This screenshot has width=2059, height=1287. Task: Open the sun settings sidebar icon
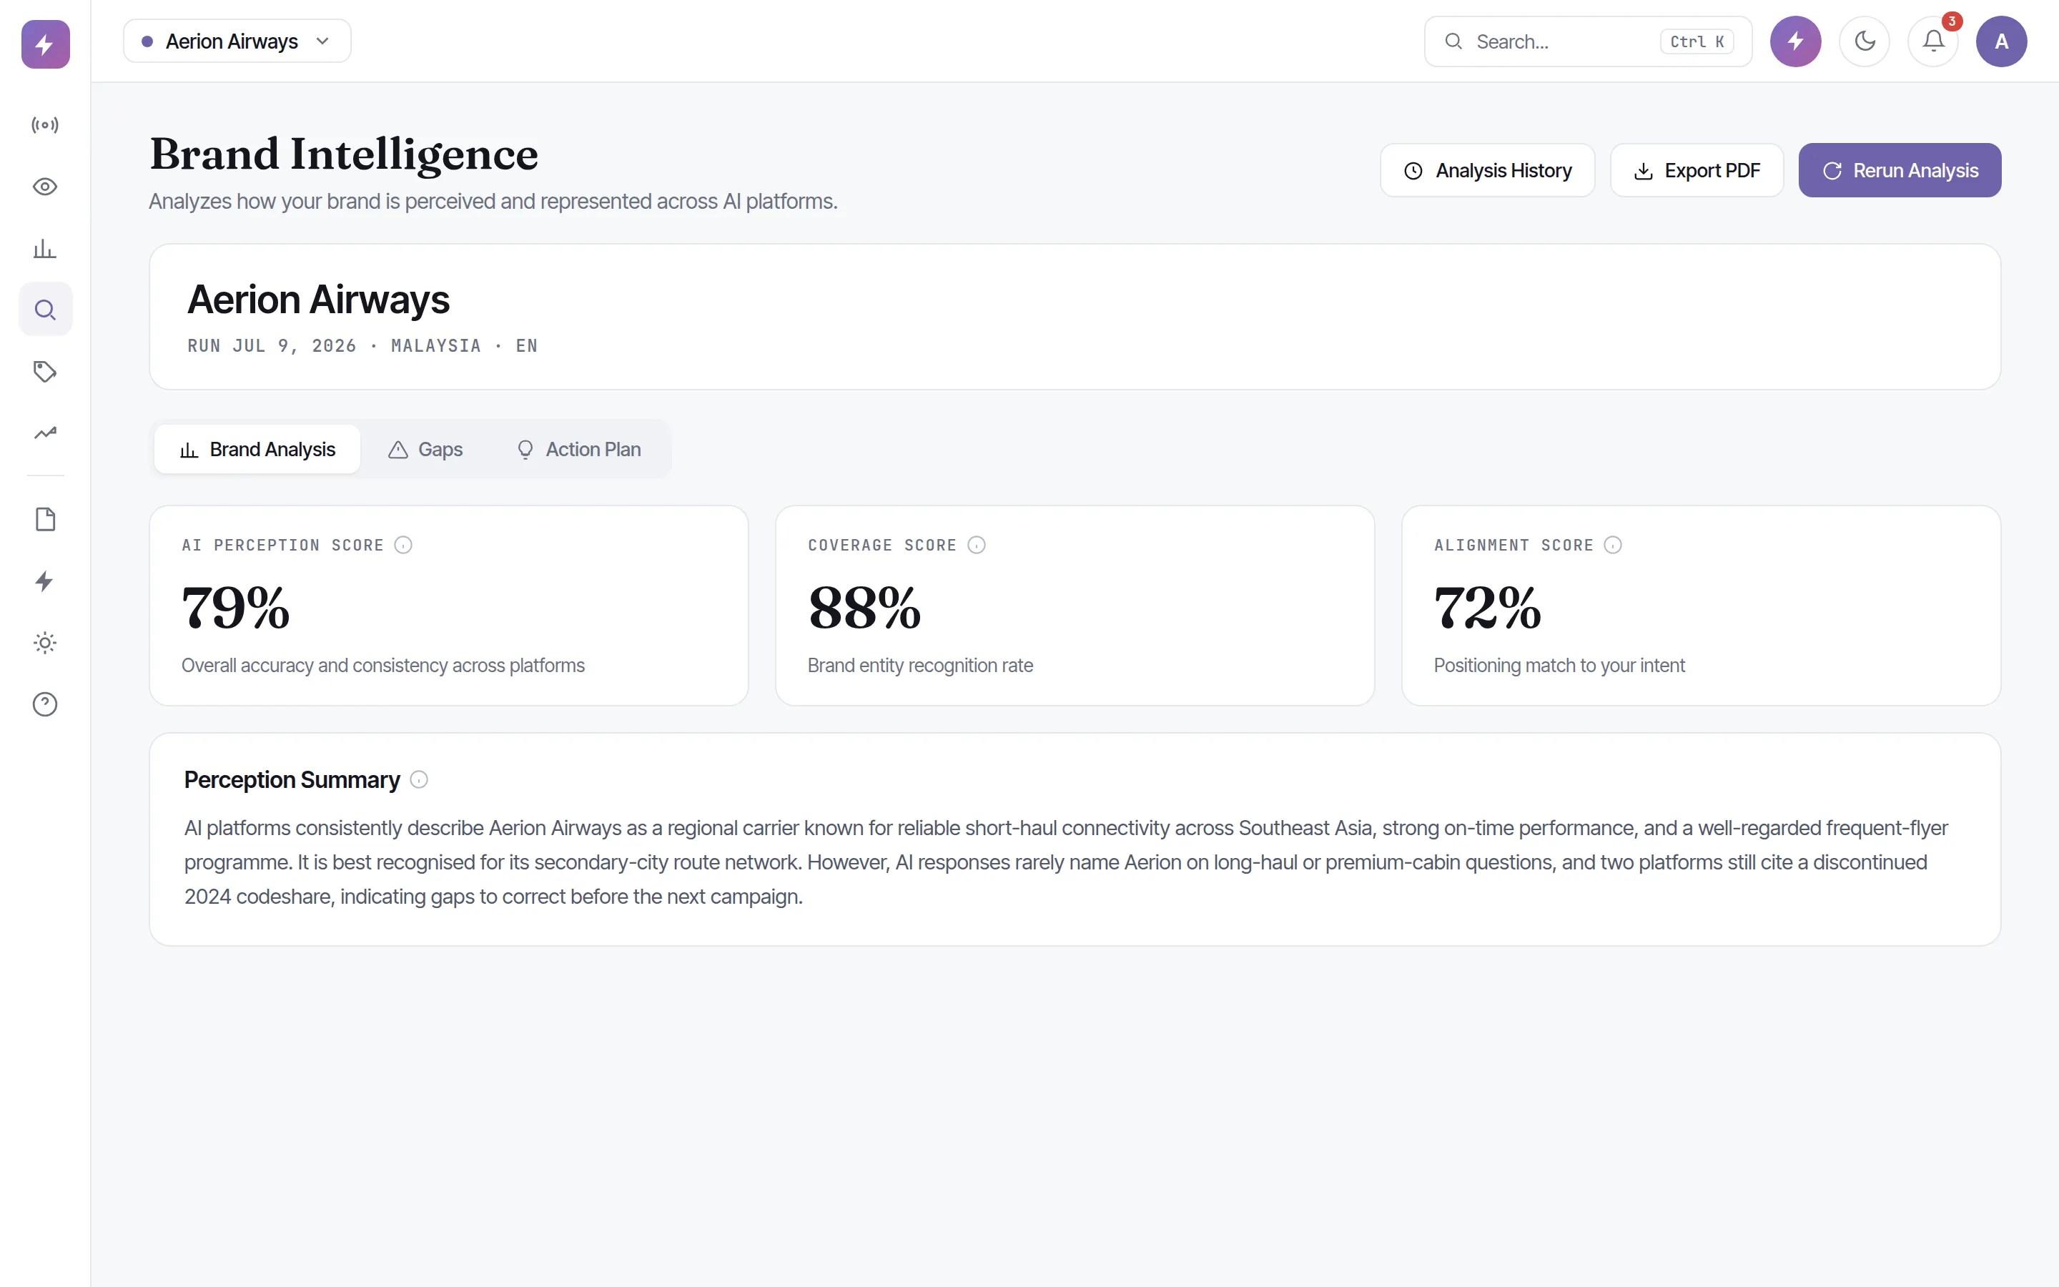(x=45, y=643)
